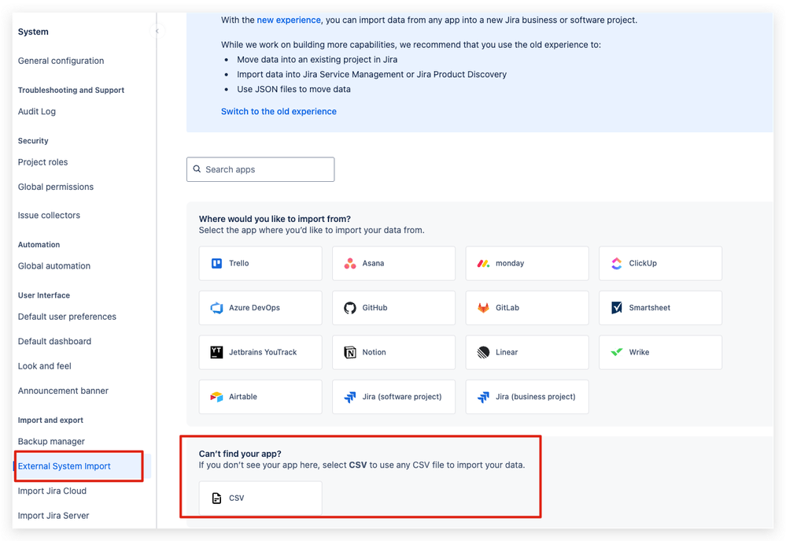Open Look and feel settings
Screen dimensions: 786x541
pos(45,366)
